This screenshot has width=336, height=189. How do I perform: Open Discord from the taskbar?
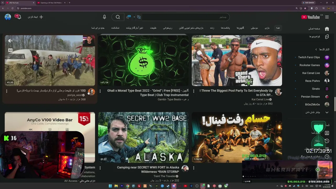174,186
